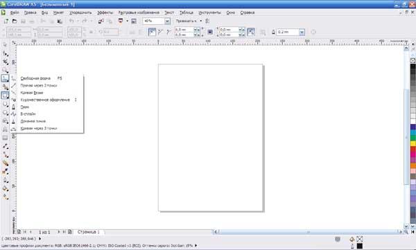The image size is (416, 250).
Task: Choose Художественное оформление from the flyout
Action: click(x=47, y=100)
